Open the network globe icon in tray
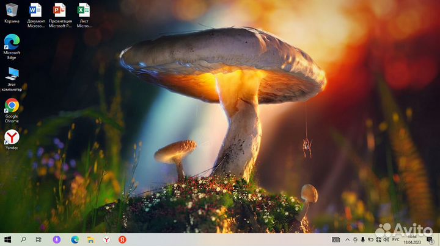This screenshot has width=440, height=246. (378, 240)
